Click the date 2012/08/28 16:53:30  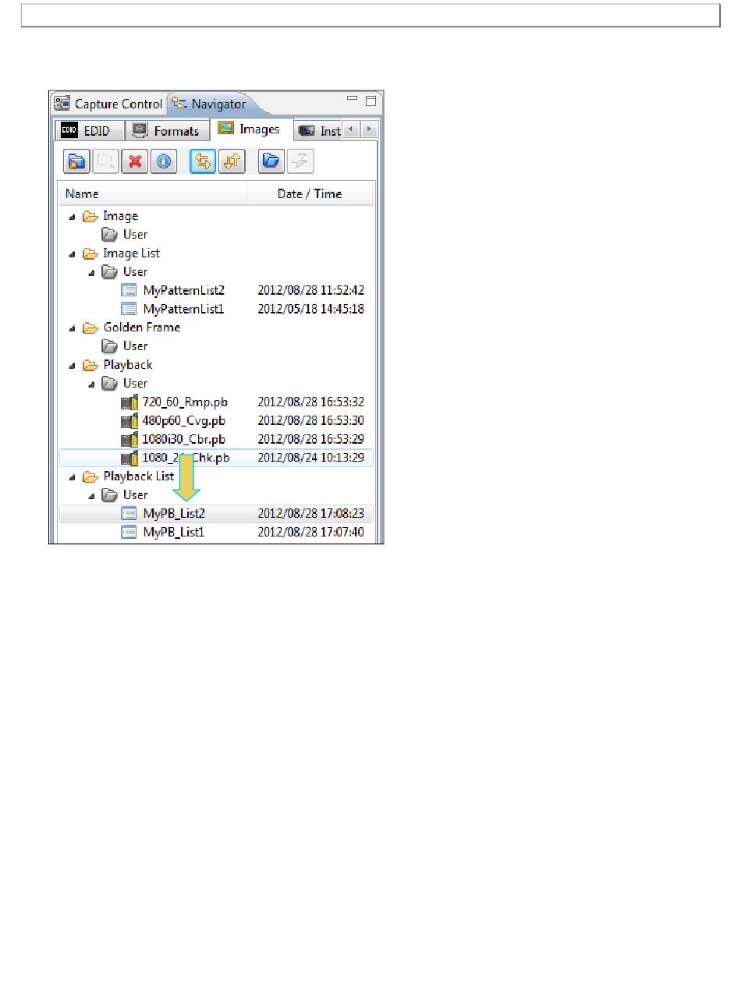click(310, 420)
